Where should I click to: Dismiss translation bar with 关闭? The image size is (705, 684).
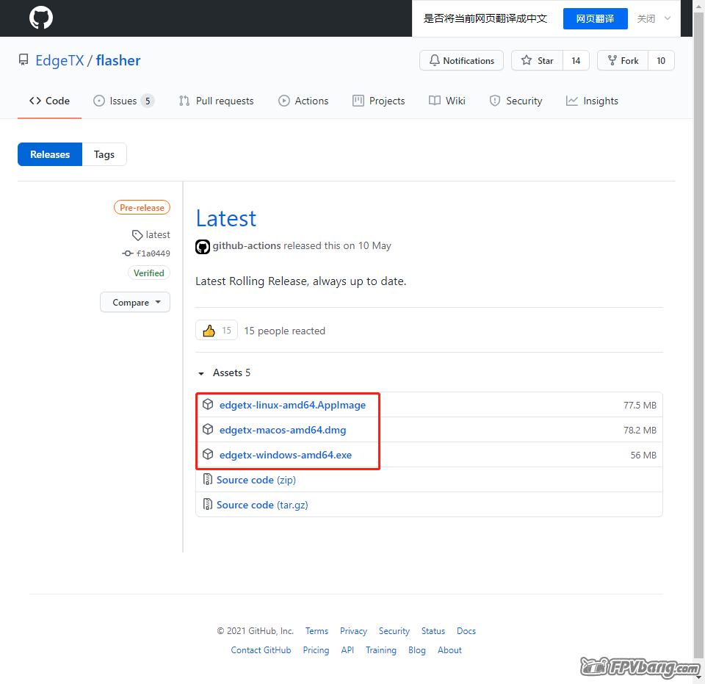click(x=646, y=18)
